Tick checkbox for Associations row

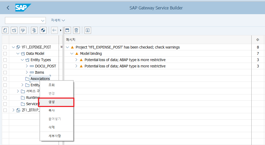[5, 79]
